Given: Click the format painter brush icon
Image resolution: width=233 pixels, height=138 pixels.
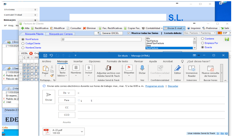Looking at the screenshot, I should point(52,75).
